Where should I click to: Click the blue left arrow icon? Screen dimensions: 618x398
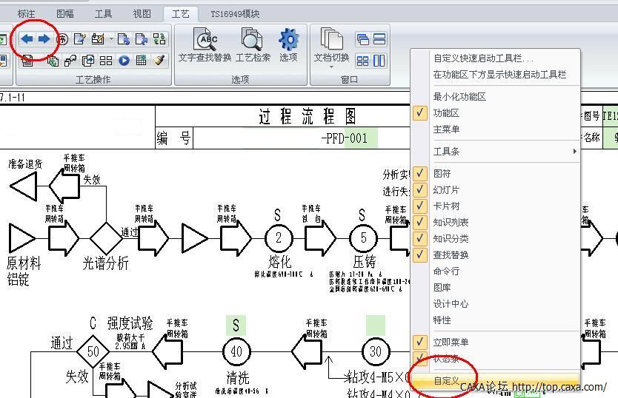(27, 39)
